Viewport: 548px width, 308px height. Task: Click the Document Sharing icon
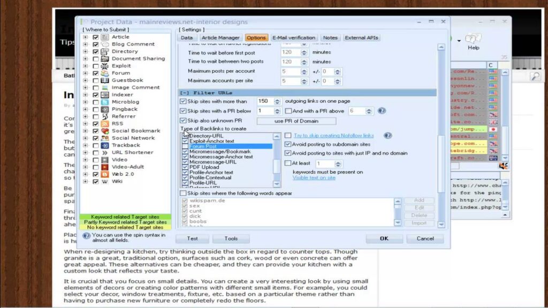pos(104,59)
